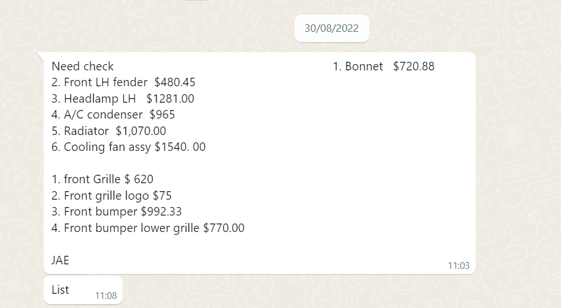Click the 30/08/2022 date badge
The width and height of the screenshot is (561, 308).
click(332, 28)
